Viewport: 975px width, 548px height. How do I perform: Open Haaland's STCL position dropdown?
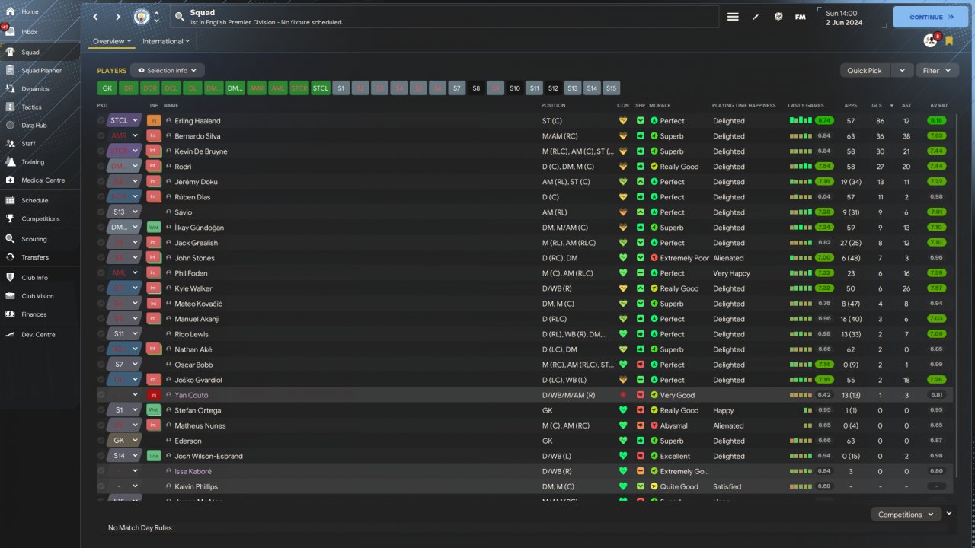tap(125, 120)
